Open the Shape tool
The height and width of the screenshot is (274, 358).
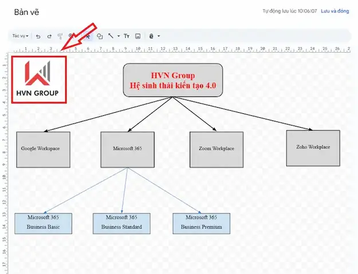[x=100, y=36]
